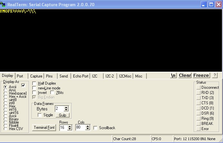The height and width of the screenshot is (143, 223).
Task: Click the CPS:0 status entry
Action: 162,139
